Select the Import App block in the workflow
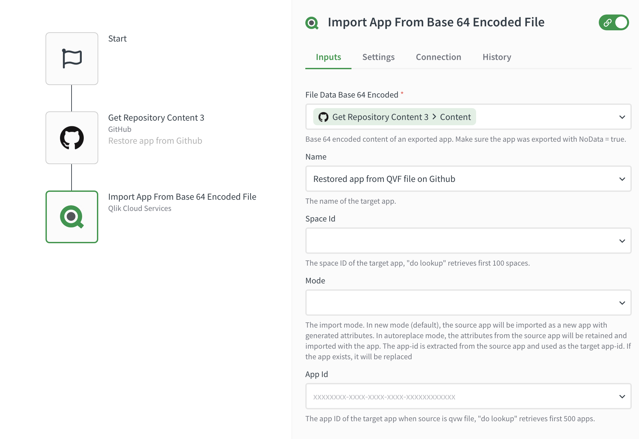This screenshot has width=639, height=439. pos(72,217)
